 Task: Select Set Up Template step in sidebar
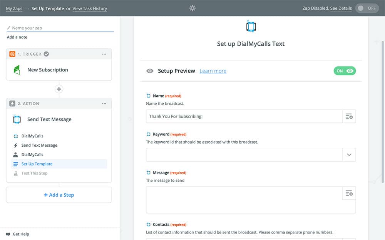point(37,164)
